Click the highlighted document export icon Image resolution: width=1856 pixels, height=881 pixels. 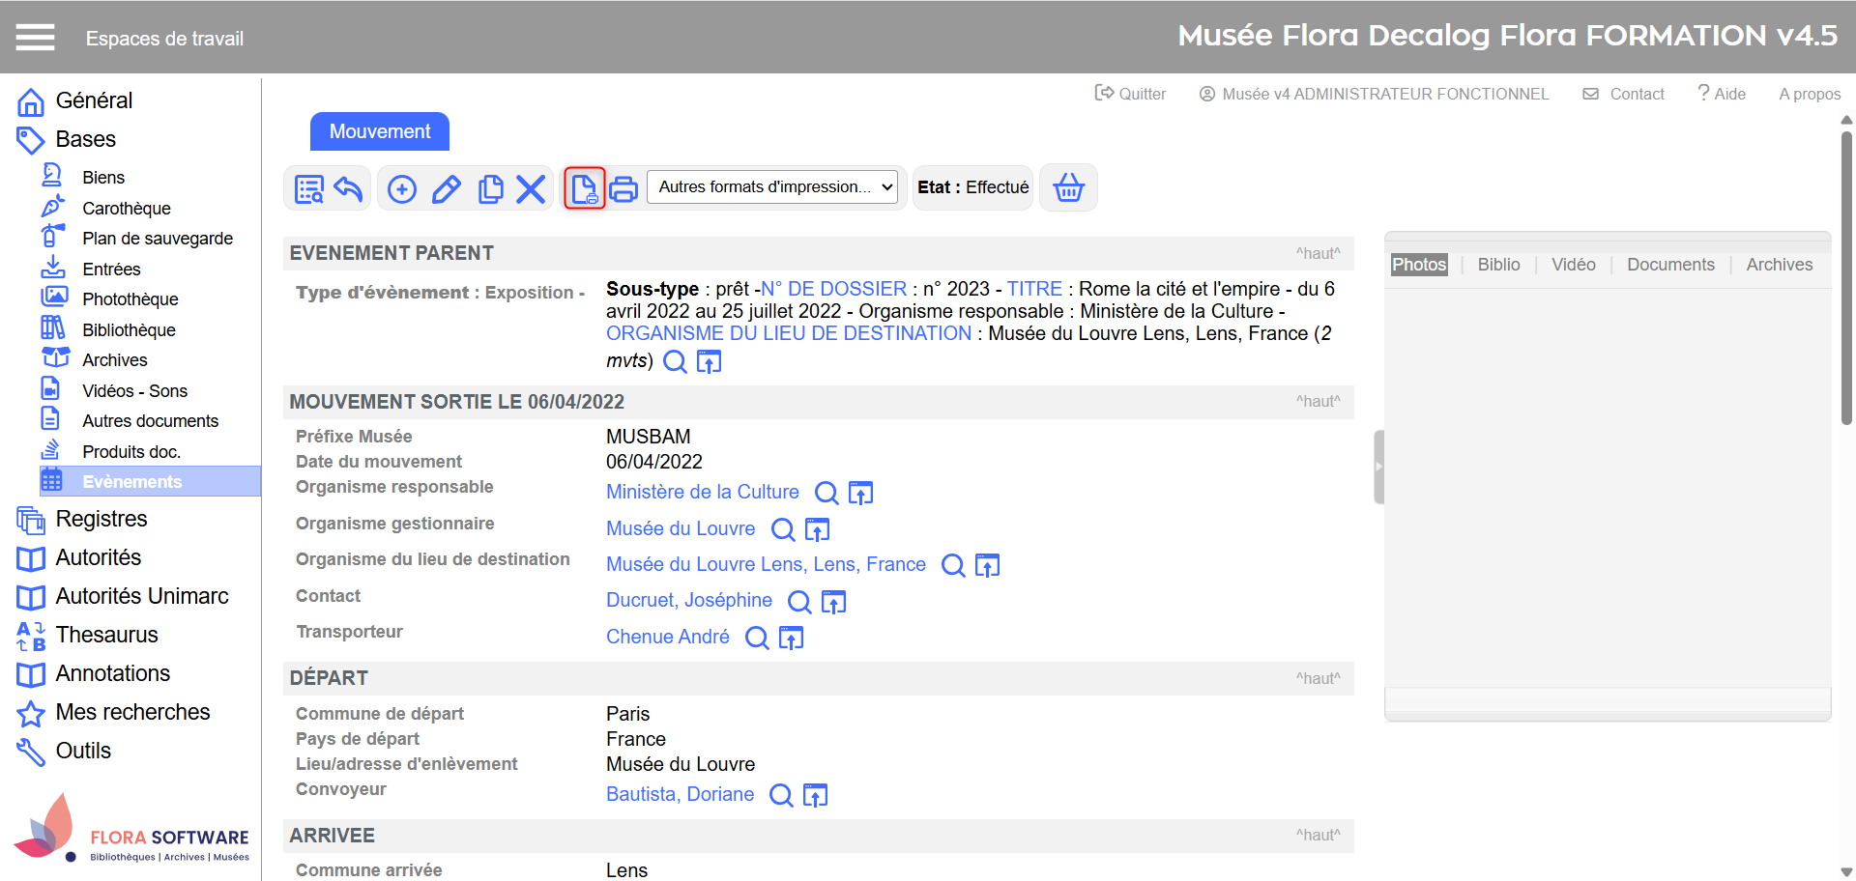point(584,188)
